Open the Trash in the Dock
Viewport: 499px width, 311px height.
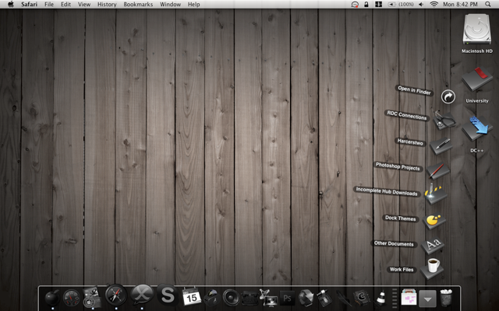tap(447, 297)
